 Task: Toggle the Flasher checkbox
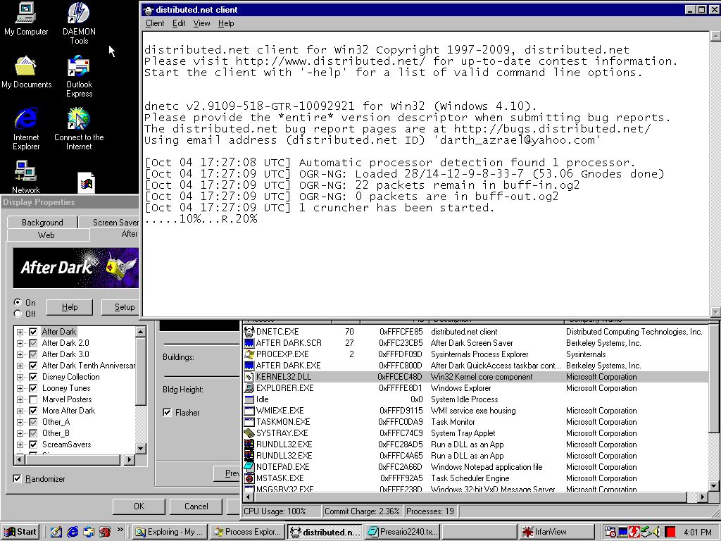point(167,413)
